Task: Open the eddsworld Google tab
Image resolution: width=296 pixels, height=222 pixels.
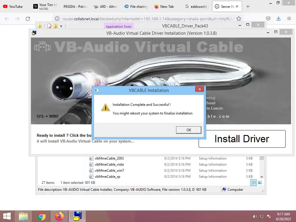Action: [x=196, y=6]
